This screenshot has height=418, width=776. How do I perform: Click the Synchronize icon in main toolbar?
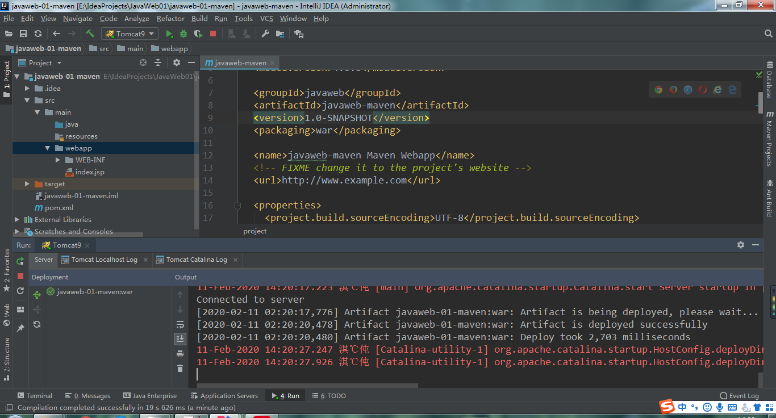38,34
